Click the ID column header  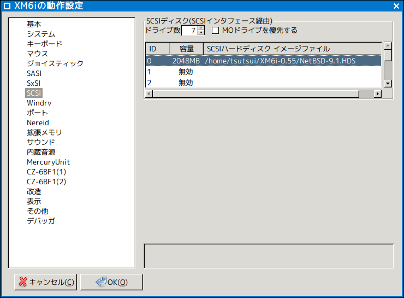(158, 49)
